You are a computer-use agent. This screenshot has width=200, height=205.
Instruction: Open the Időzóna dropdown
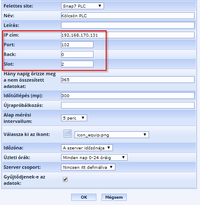[87, 148]
